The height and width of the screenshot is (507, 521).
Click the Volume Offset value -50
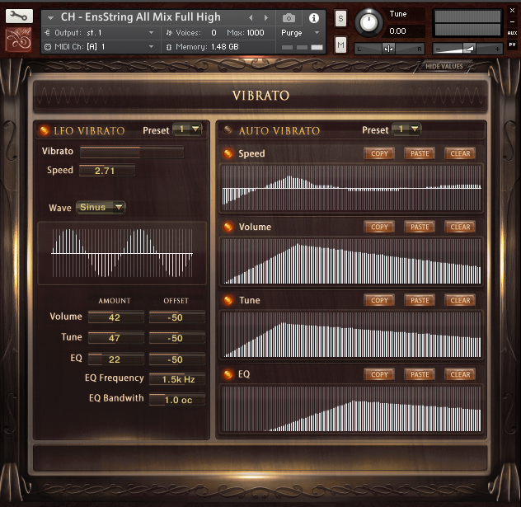(176, 317)
